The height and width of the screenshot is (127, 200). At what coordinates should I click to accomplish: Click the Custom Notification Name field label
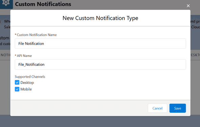[37, 35]
